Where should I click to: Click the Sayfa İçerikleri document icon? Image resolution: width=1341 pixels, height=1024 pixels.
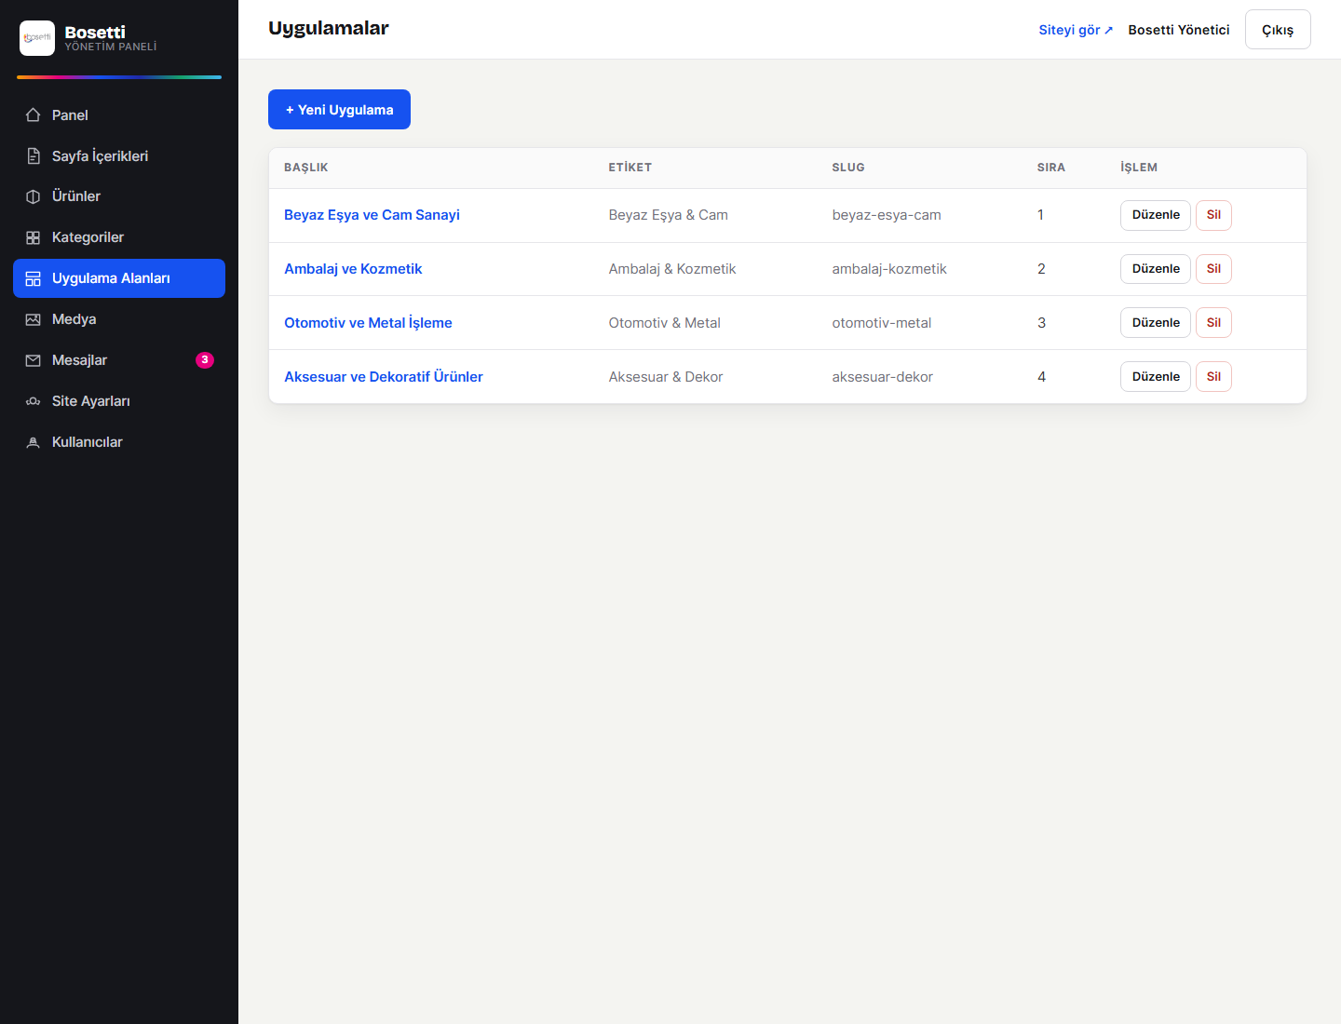coord(34,156)
